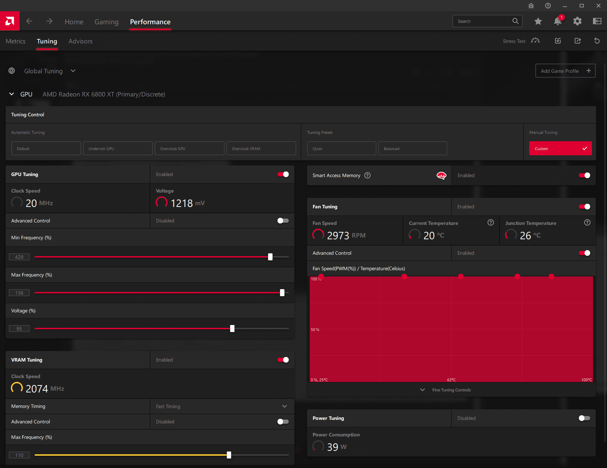Click Voltage (%) slider handle
The image size is (607, 468).
[x=232, y=329]
